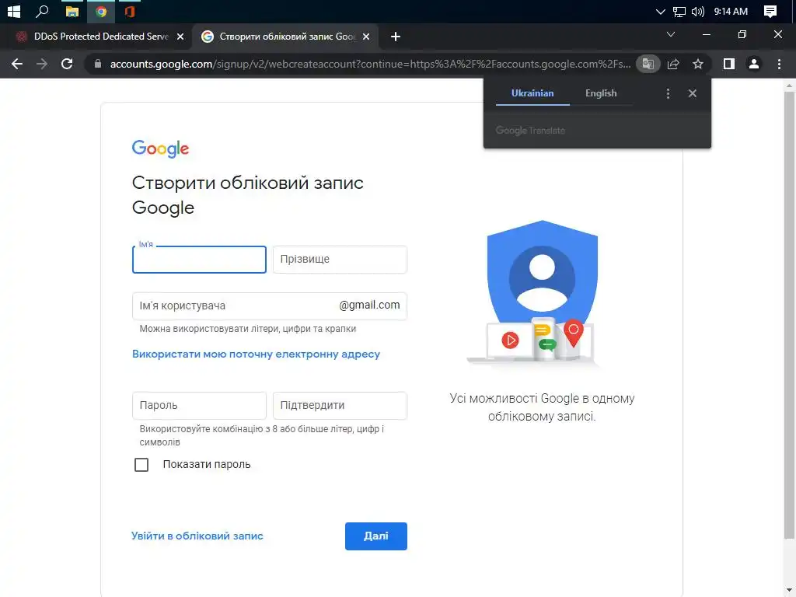Reload the page
Viewport: 796px width, 597px height.
[x=67, y=64]
